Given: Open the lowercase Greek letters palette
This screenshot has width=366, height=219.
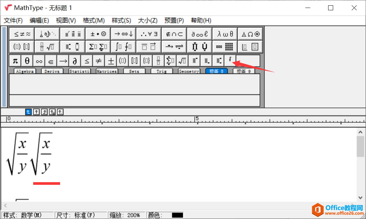Looking at the screenshot, I should (x=225, y=34).
